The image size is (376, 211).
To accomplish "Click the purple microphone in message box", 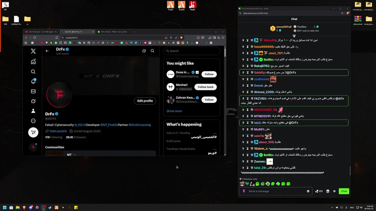I will [x=244, y=191].
